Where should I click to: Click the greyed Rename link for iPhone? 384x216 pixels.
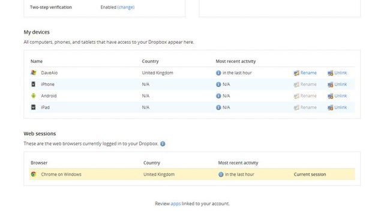pyautogui.click(x=308, y=84)
